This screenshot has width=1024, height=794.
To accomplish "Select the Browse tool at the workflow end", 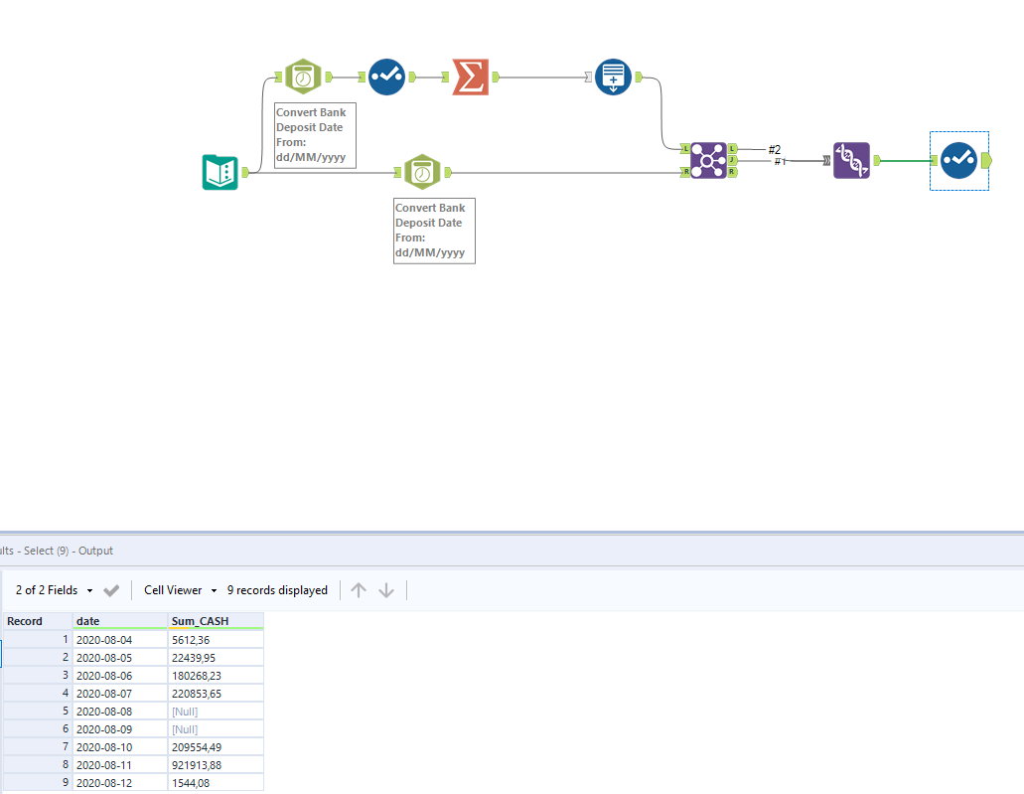I will [x=957, y=160].
